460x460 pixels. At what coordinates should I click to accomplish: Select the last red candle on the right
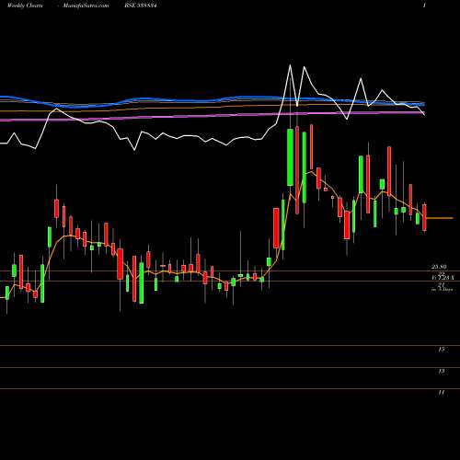click(x=424, y=217)
